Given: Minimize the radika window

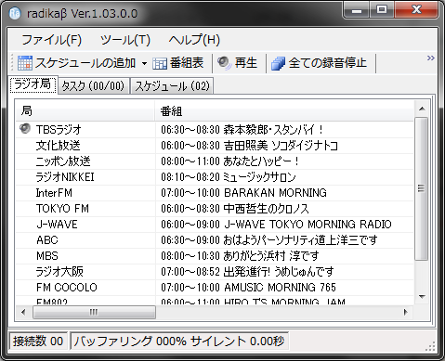Looking at the screenshot, I should point(357,10).
